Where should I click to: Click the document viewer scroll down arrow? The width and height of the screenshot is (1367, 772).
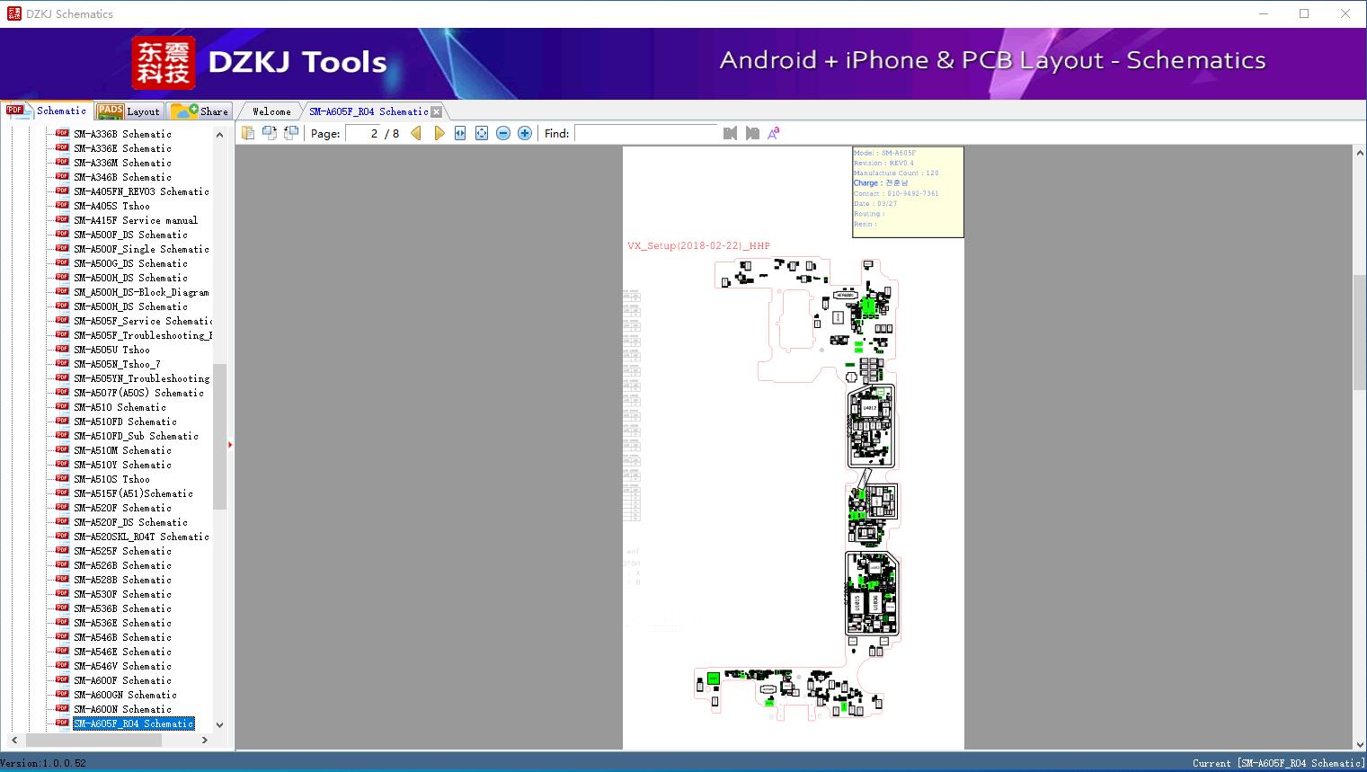(x=1360, y=742)
